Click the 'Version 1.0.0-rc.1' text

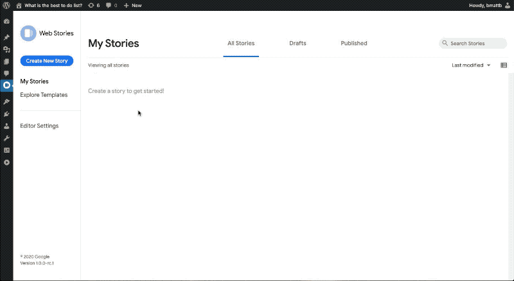[x=37, y=263]
